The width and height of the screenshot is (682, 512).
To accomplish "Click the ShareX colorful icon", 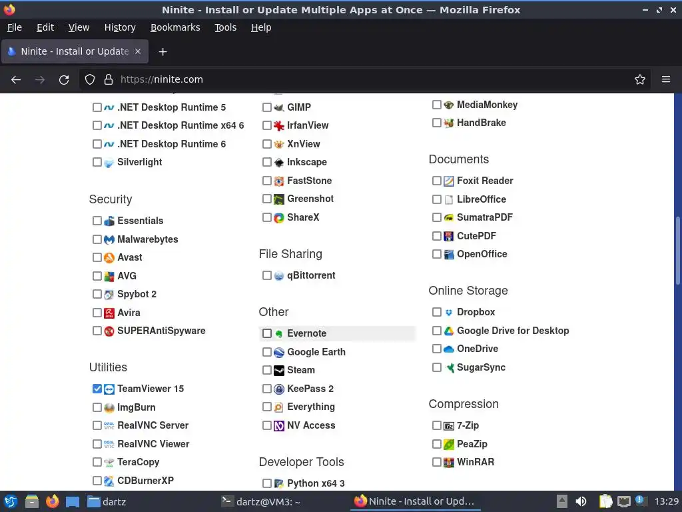I will 279,218.
